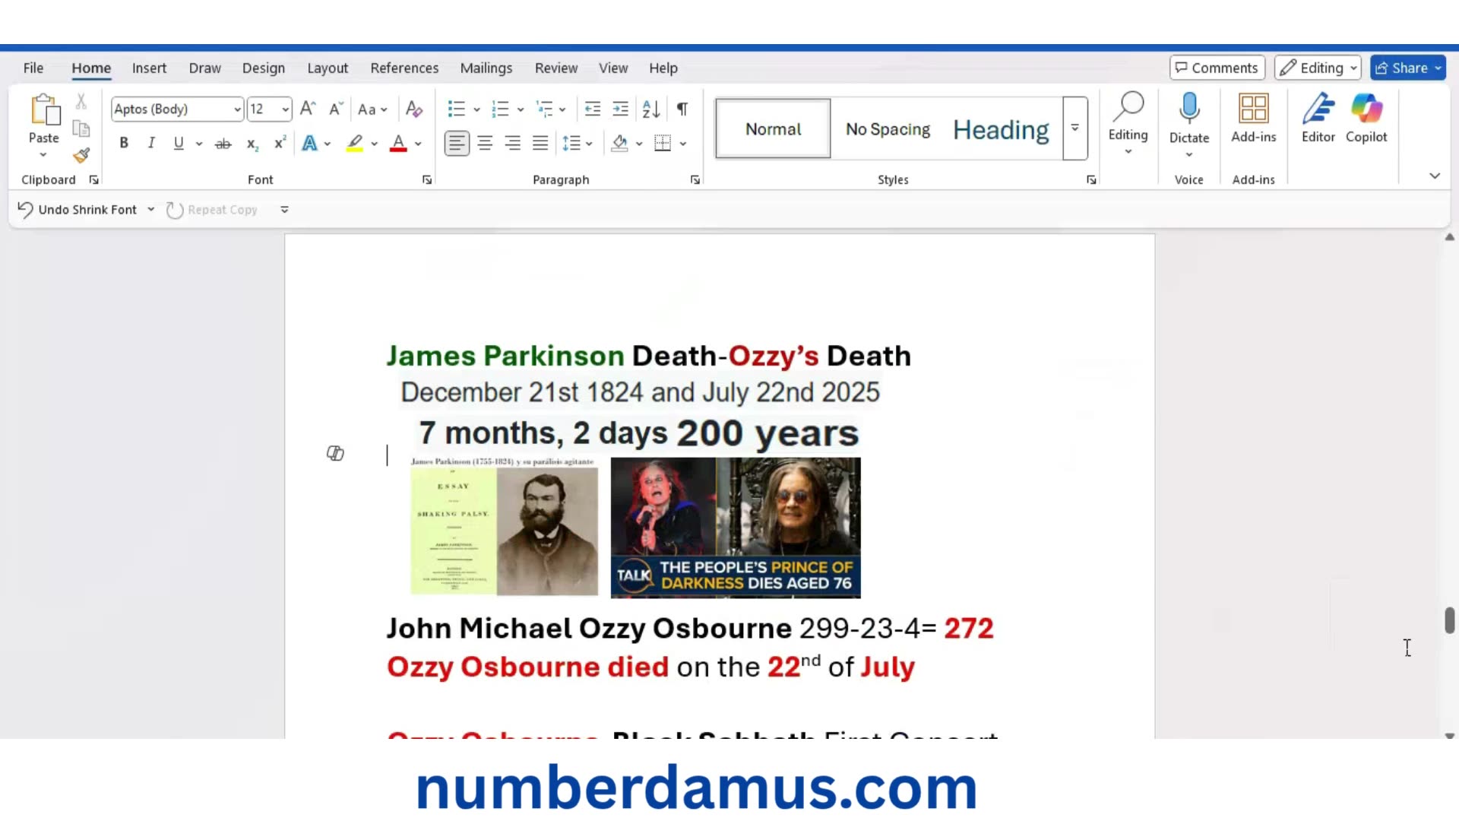Click the Dictate microphone icon
Screen dimensions: 1459x821
(1188, 110)
